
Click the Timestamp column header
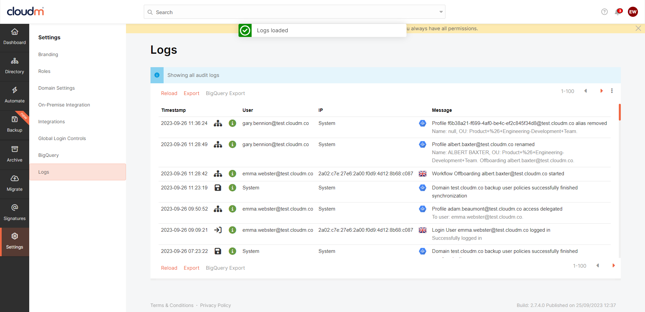point(173,110)
